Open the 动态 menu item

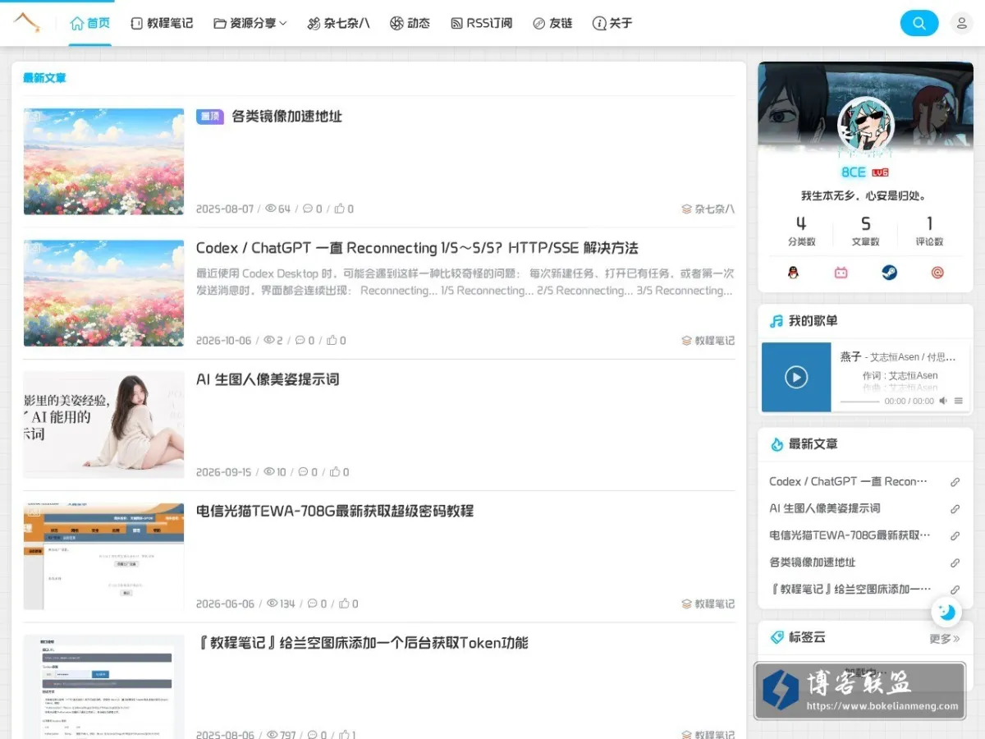pyautogui.click(x=410, y=23)
